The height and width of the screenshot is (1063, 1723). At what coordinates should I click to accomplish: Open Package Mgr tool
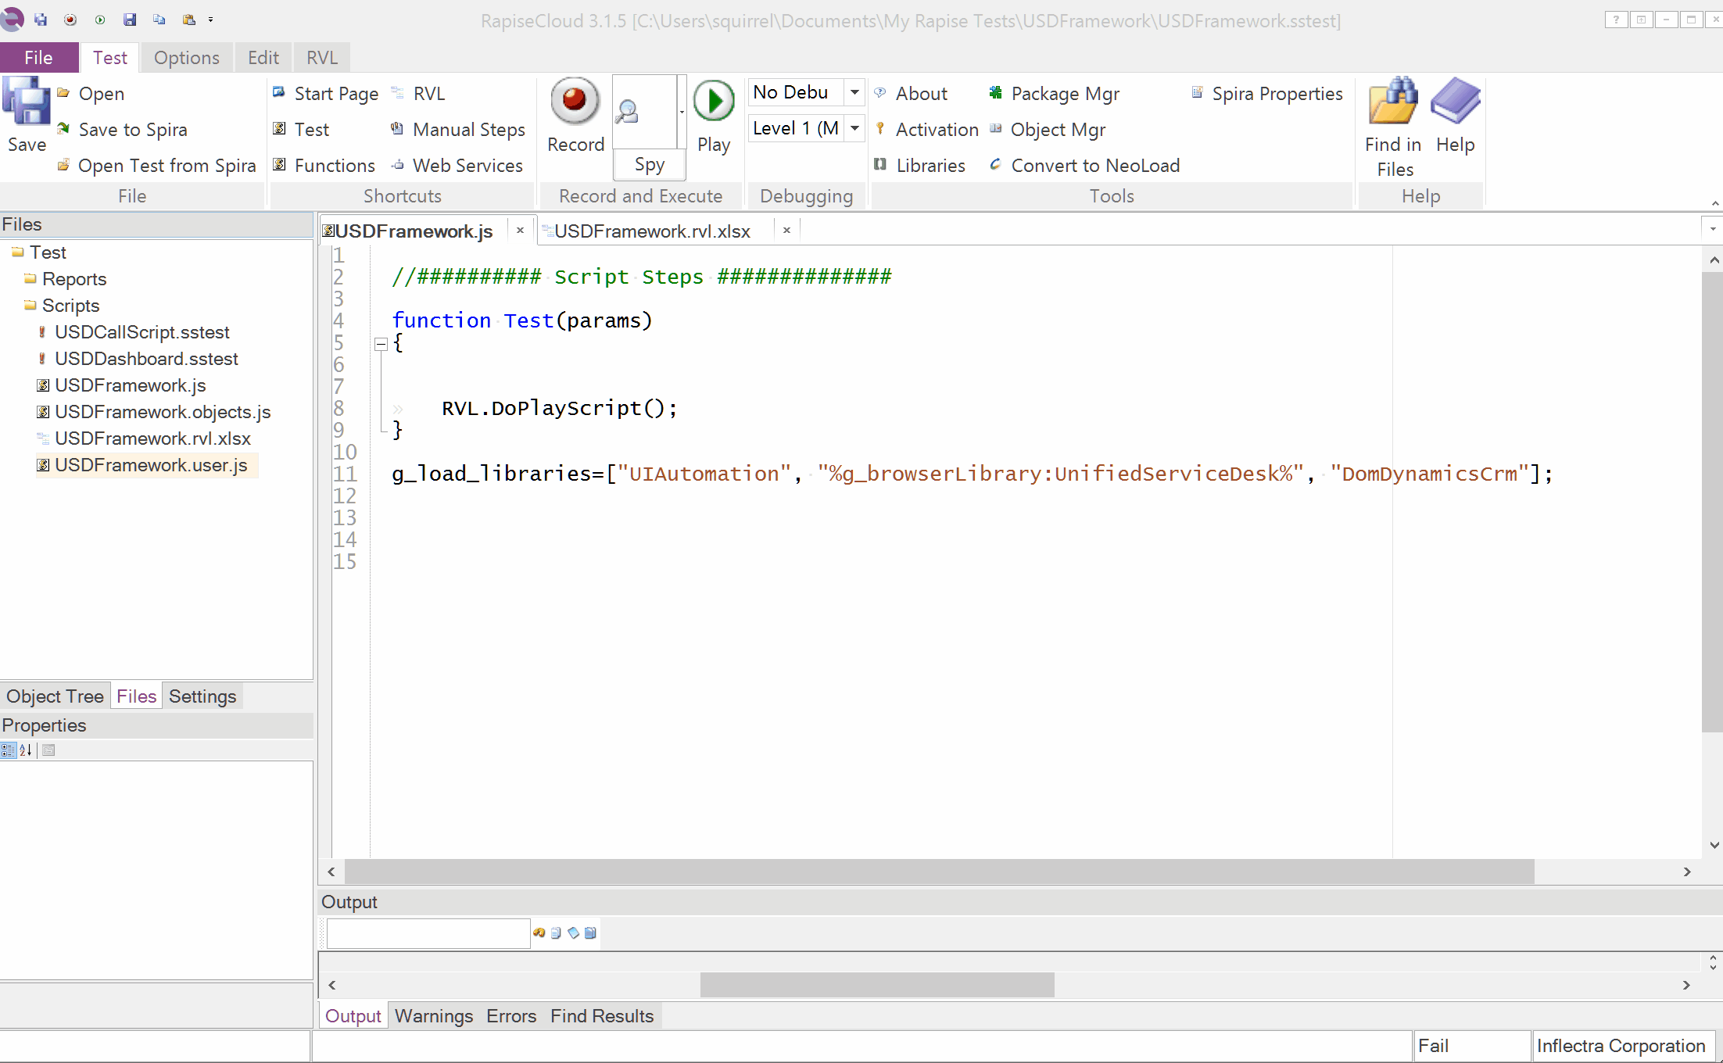tap(1064, 94)
